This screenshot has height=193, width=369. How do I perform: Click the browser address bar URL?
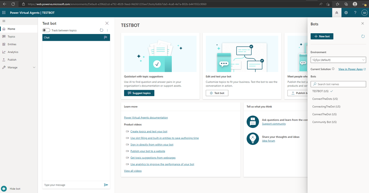(117, 4)
